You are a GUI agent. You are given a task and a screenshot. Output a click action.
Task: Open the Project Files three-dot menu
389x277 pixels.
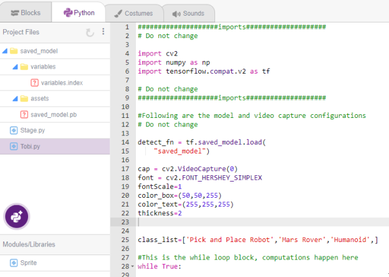[103, 32]
